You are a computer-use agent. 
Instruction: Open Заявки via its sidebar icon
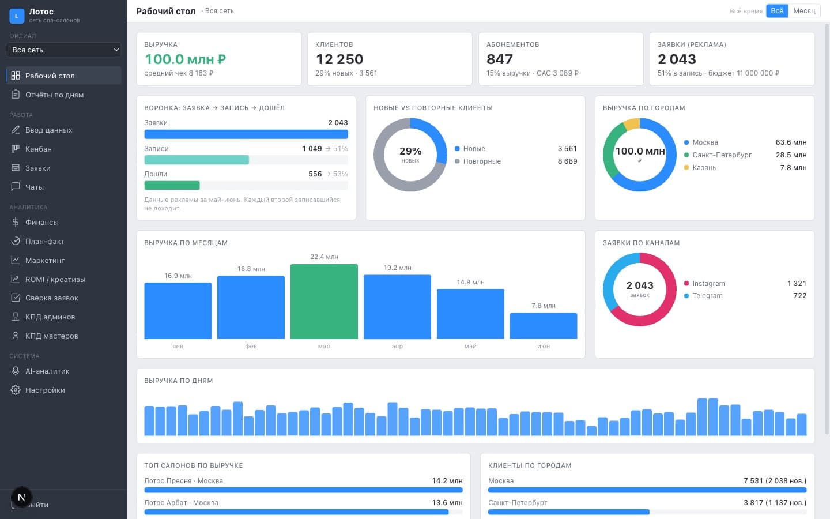(16, 168)
